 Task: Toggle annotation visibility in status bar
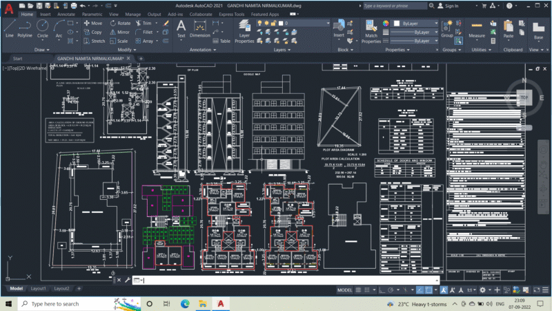click(x=444, y=290)
